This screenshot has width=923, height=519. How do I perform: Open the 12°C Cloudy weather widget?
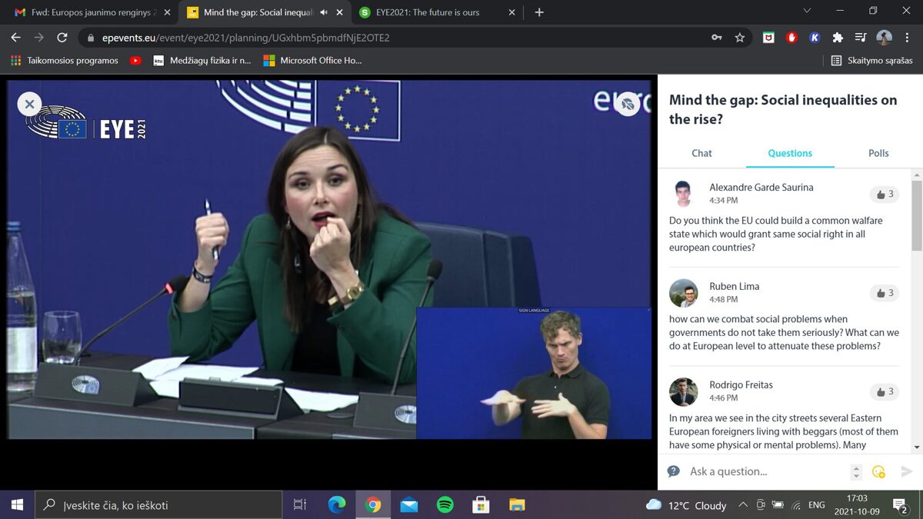tap(686, 505)
